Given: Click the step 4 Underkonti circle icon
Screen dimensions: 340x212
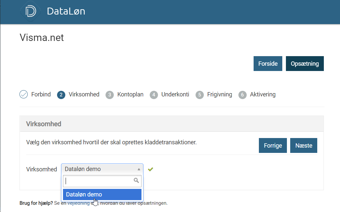Looking at the screenshot, I should tap(153, 95).
